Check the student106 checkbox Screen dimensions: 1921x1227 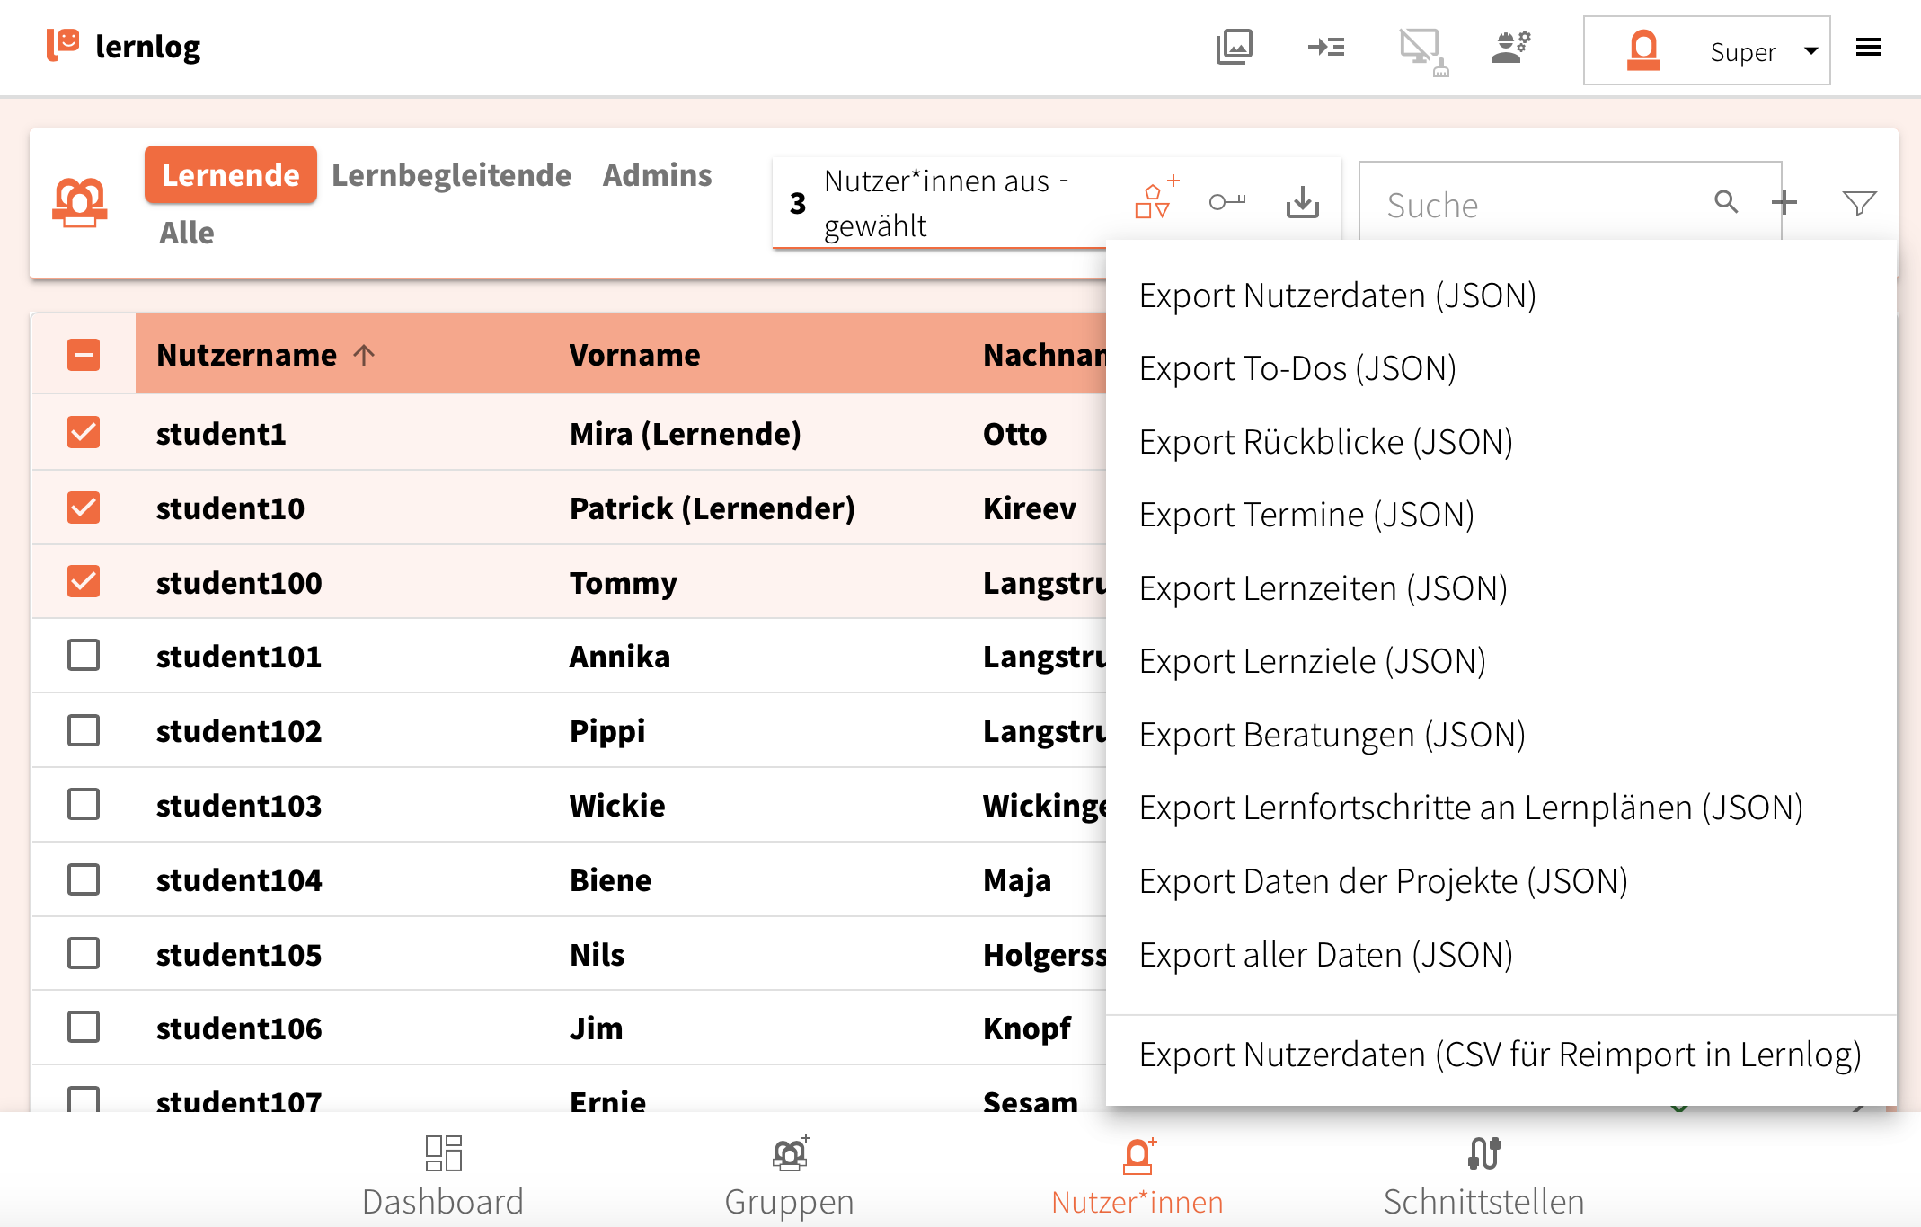[x=84, y=1027]
